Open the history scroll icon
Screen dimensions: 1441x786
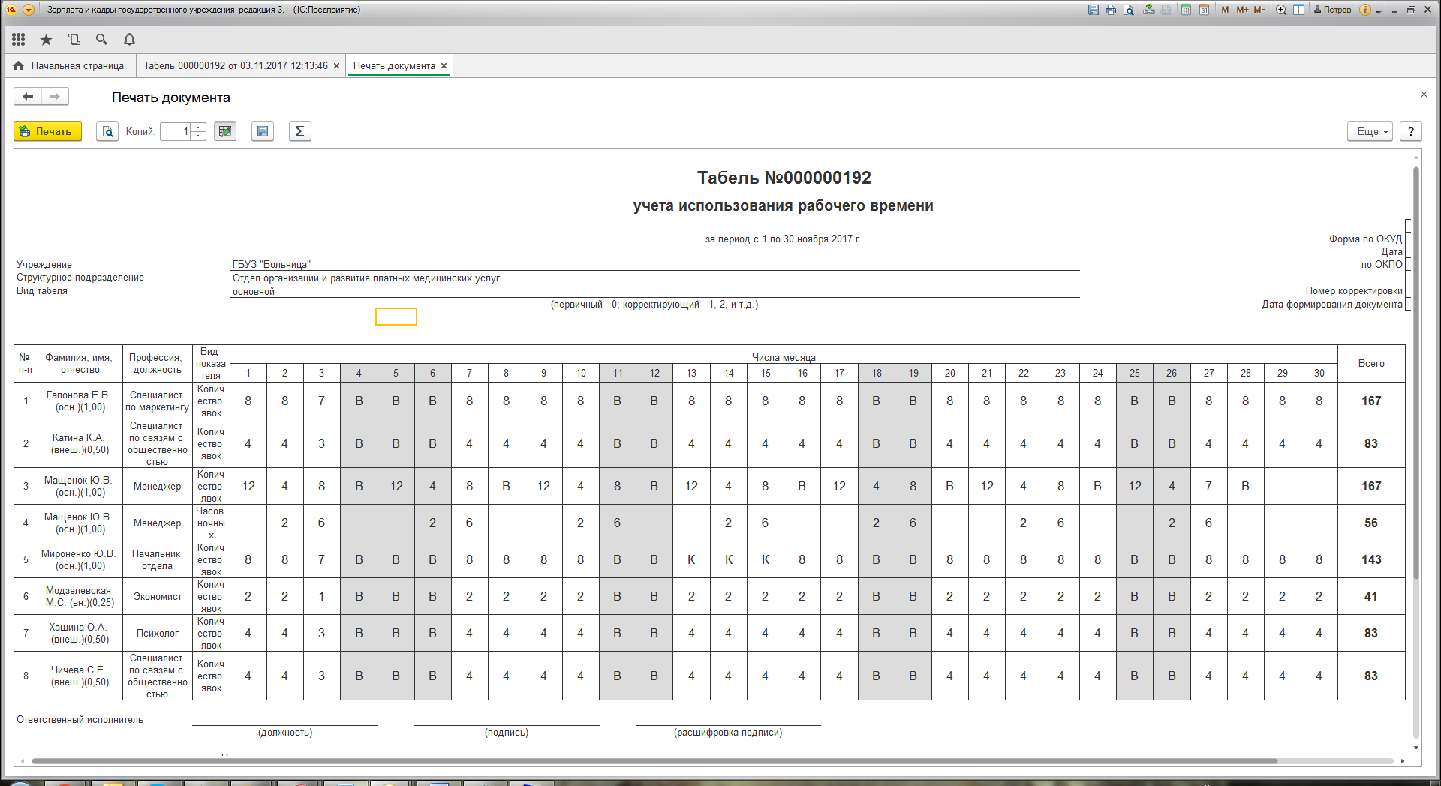pos(74,40)
